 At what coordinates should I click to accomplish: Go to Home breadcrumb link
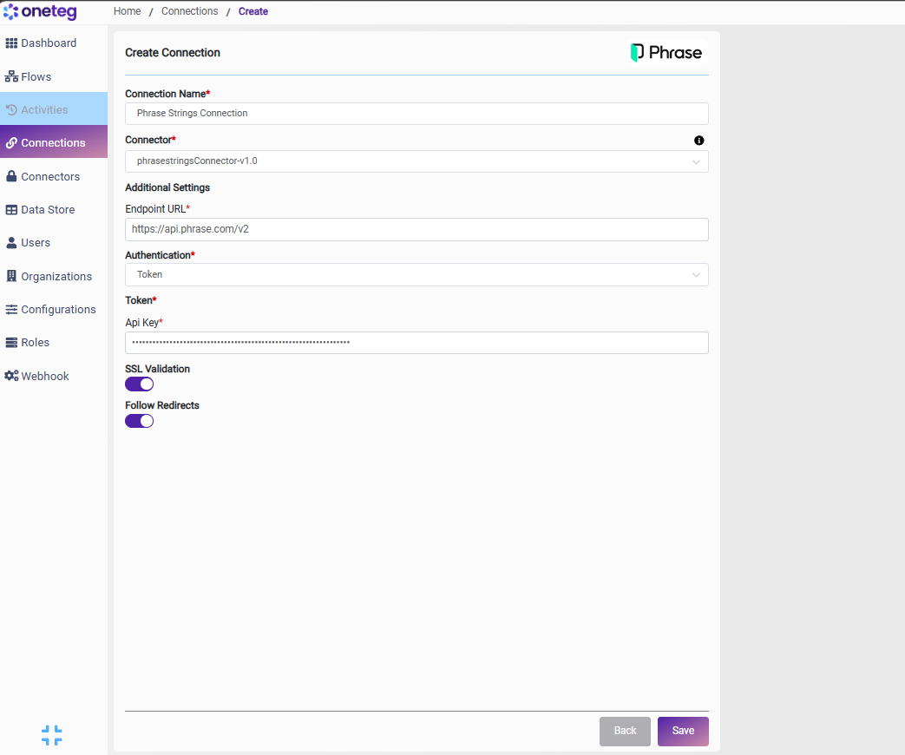(x=127, y=11)
